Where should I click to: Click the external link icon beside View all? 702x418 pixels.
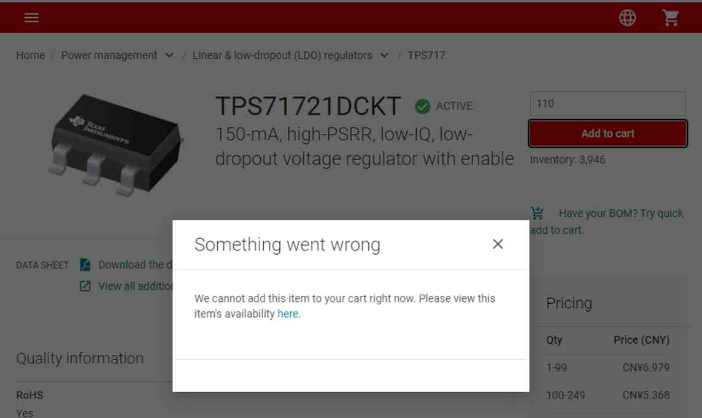pos(85,286)
